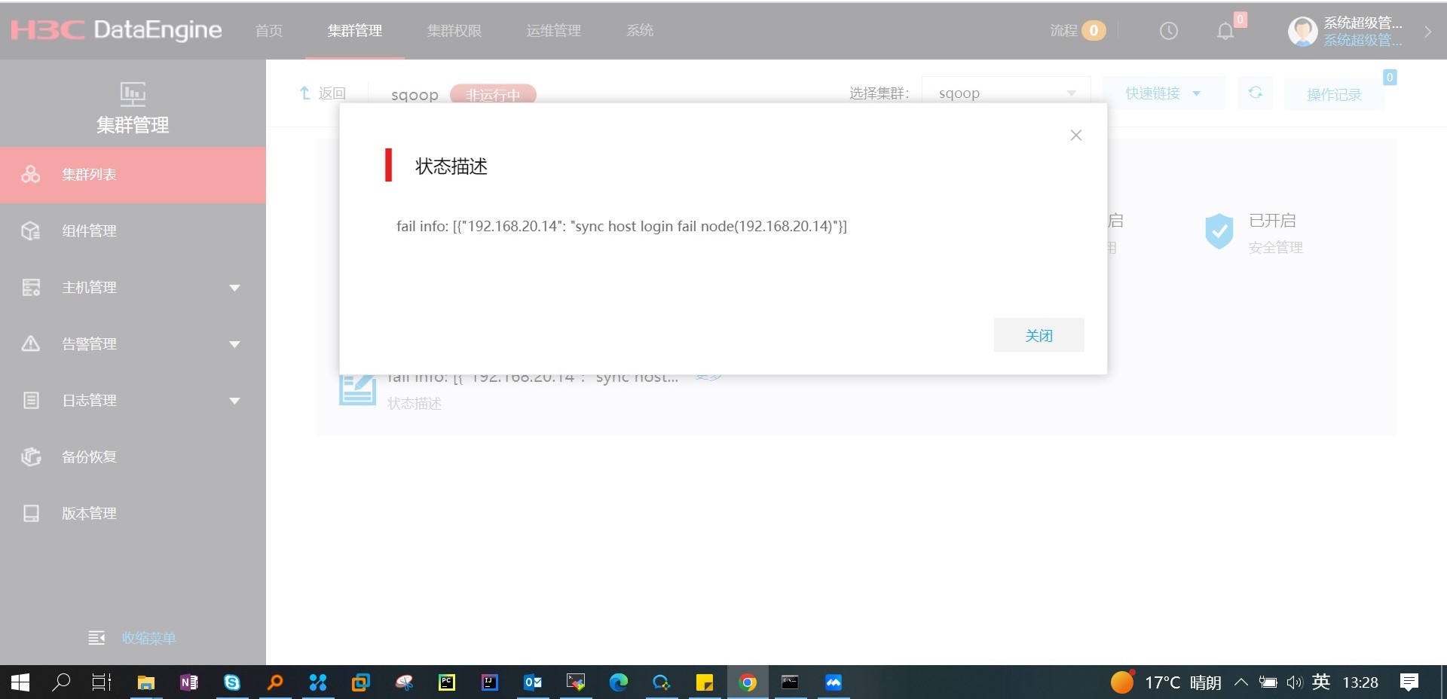The image size is (1447, 699).
Task: Click the 非运行中 status badge
Action: (x=493, y=95)
